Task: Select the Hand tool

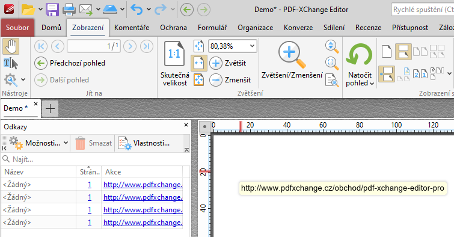Action: click(11, 46)
